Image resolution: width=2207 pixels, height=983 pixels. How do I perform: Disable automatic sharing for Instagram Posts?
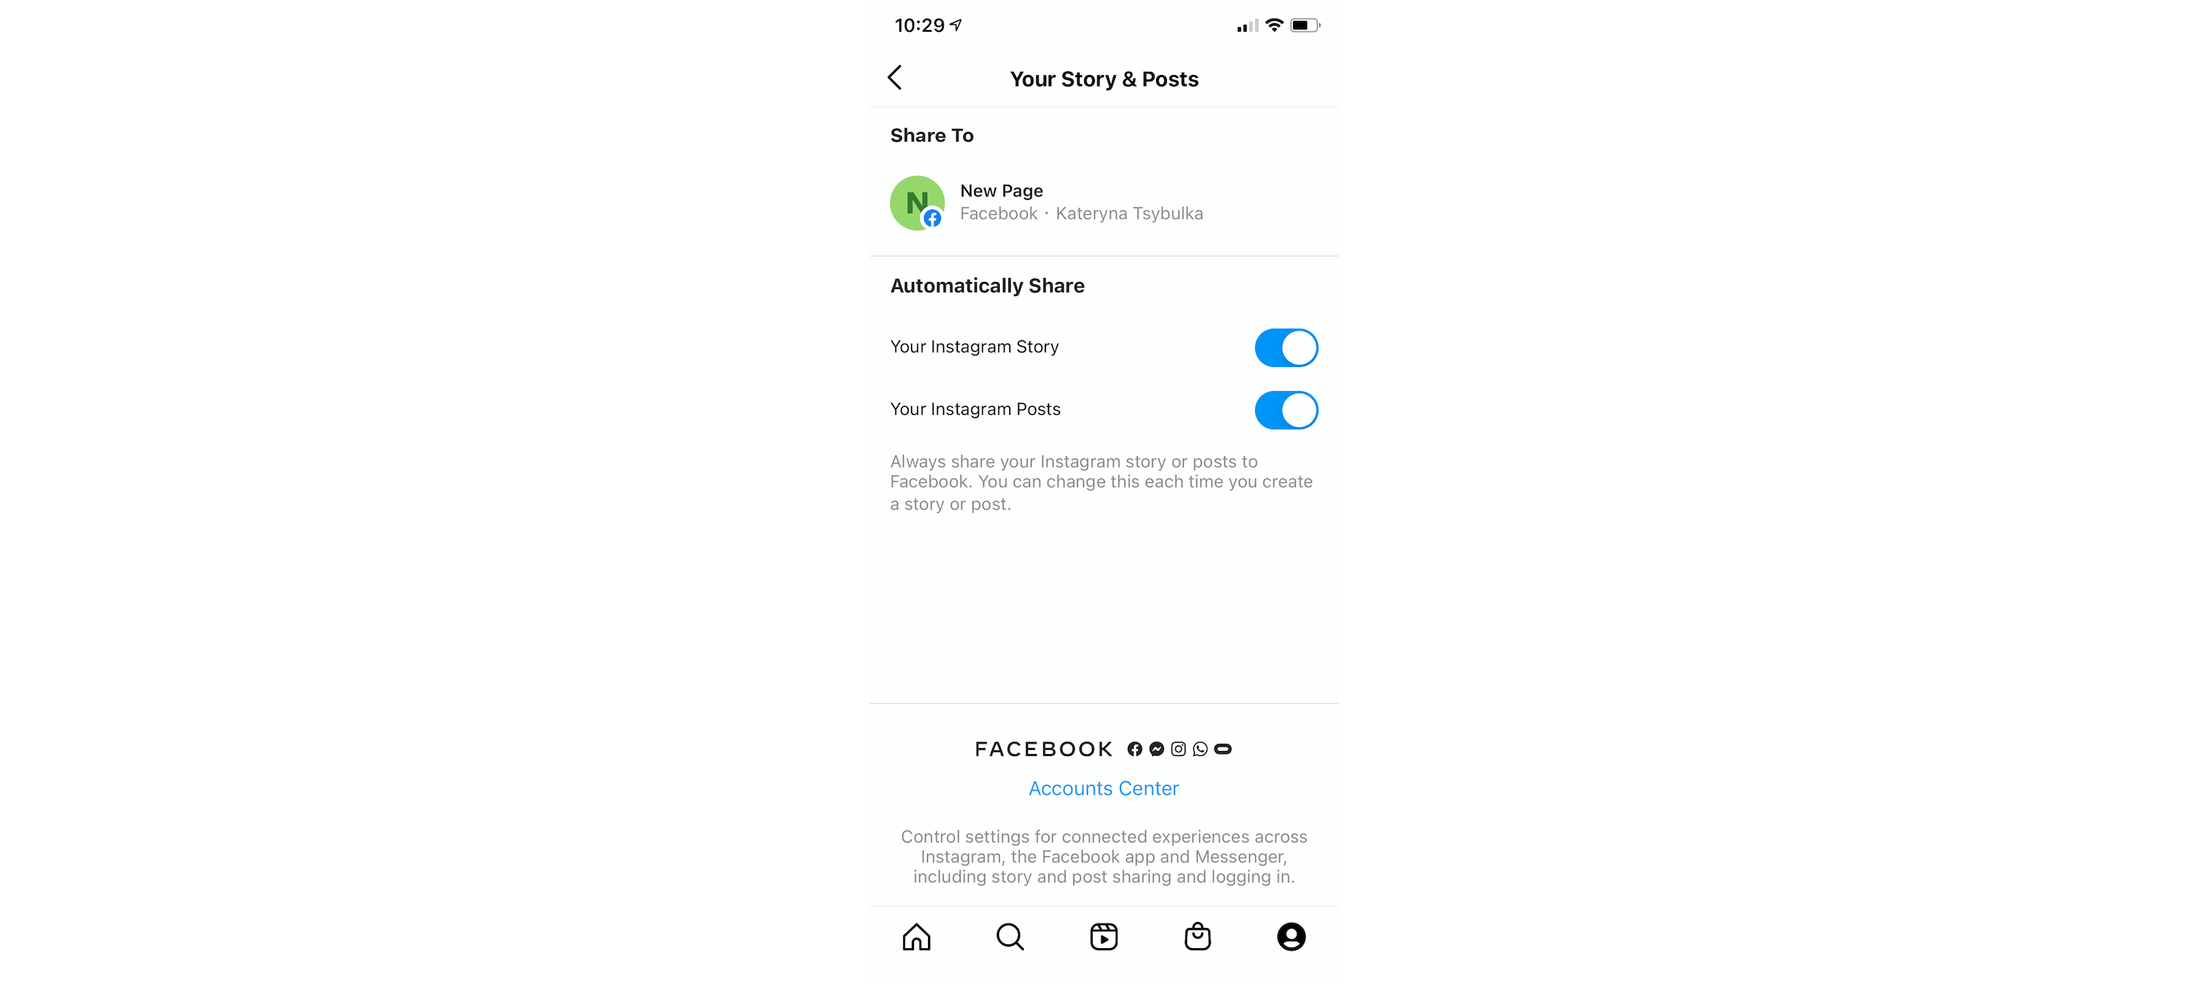click(x=1285, y=410)
